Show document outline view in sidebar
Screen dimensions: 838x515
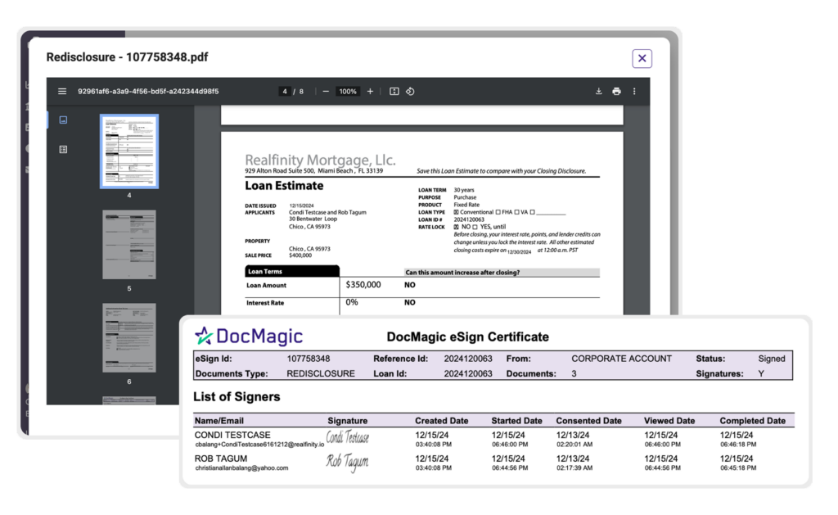pos(63,149)
